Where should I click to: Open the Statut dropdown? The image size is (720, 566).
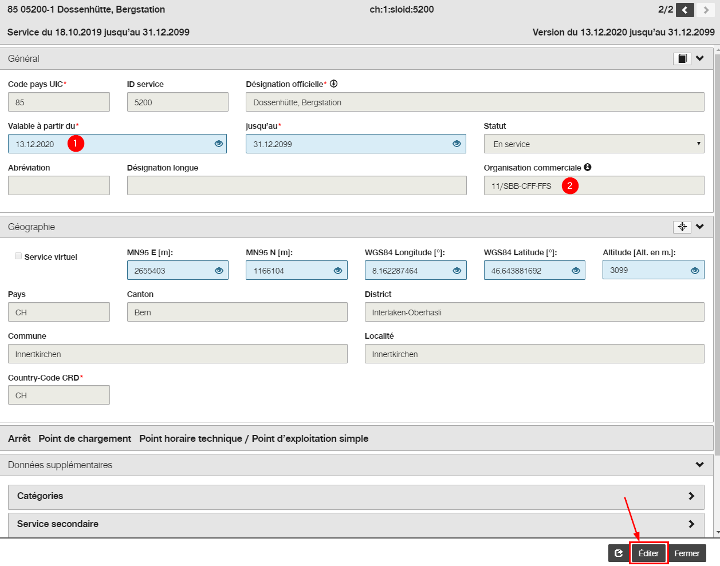[x=594, y=144]
